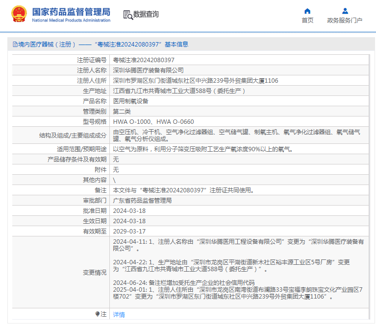The image size is (376, 325).
Task: Select 审批部门 value 广东省药品监督管理局
Action: coord(142,201)
